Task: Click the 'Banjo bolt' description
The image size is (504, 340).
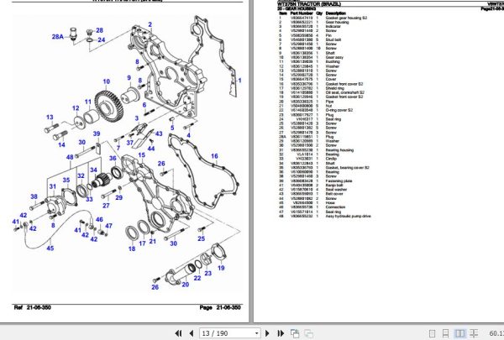Action: click(x=334, y=186)
